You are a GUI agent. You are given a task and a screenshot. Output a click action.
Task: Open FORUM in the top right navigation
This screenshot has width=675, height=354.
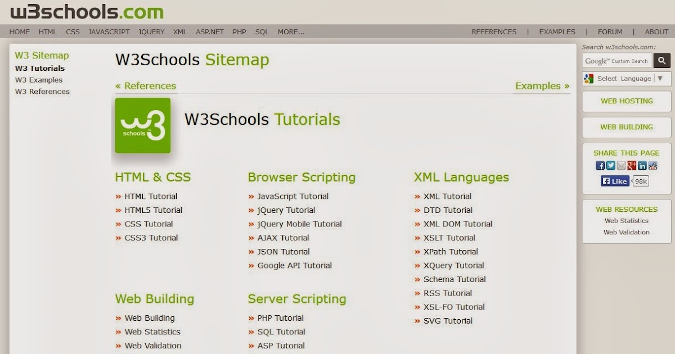[x=610, y=32]
